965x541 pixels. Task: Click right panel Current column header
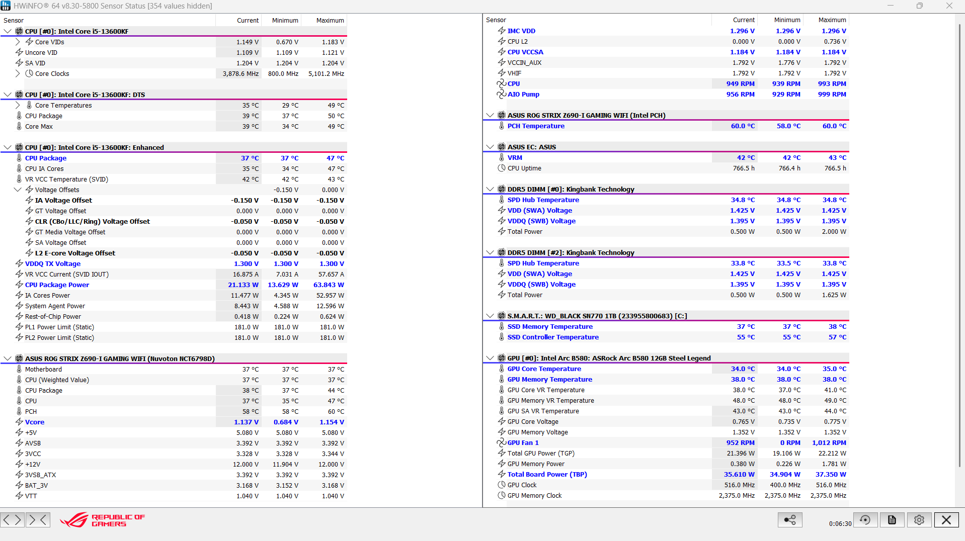point(734,20)
